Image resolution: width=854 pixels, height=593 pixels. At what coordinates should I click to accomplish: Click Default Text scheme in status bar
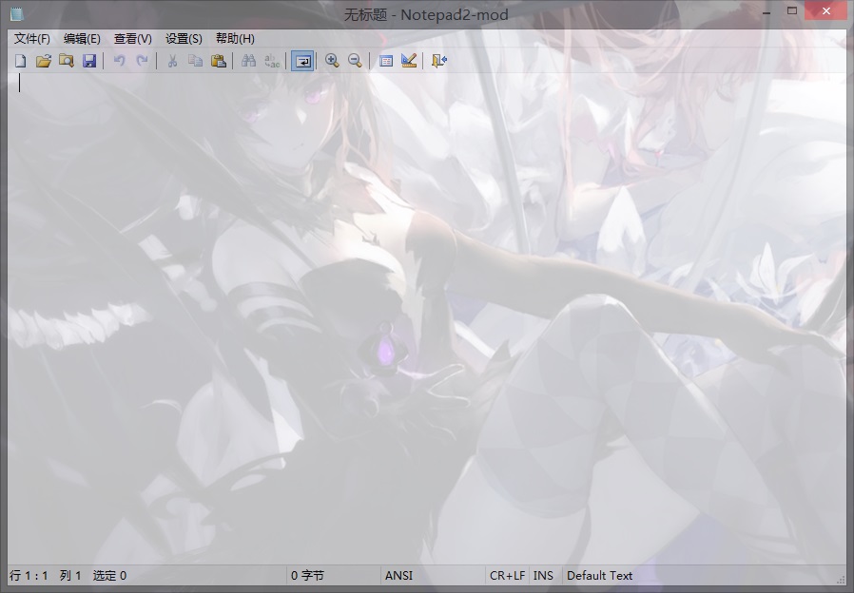(x=599, y=576)
